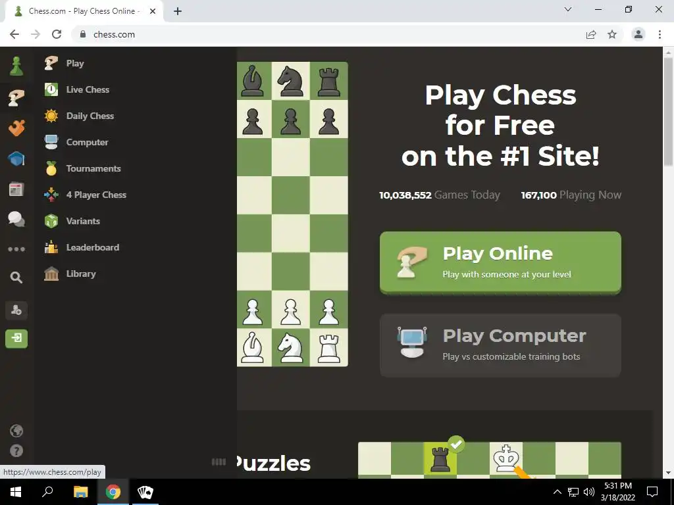Click the Live Chess clock icon

(x=51, y=89)
